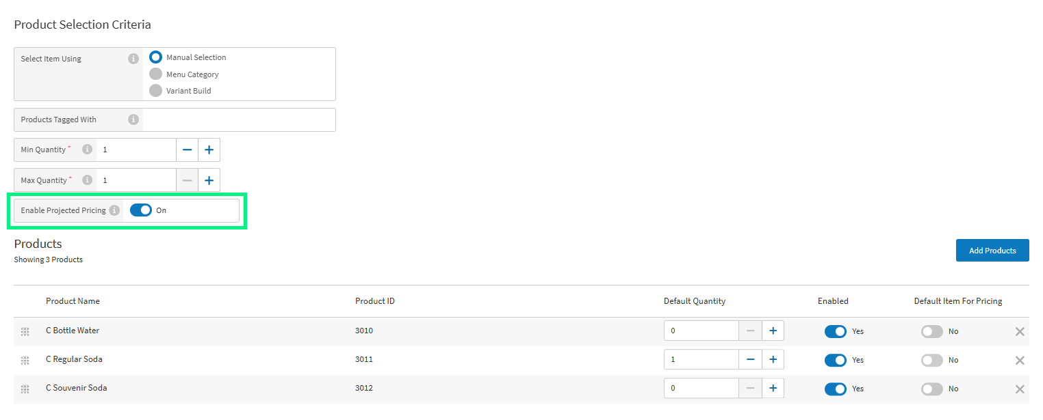This screenshot has height=420, width=1043.
Task: Decrease Max Quantity with the minus button
Action: [x=187, y=180]
